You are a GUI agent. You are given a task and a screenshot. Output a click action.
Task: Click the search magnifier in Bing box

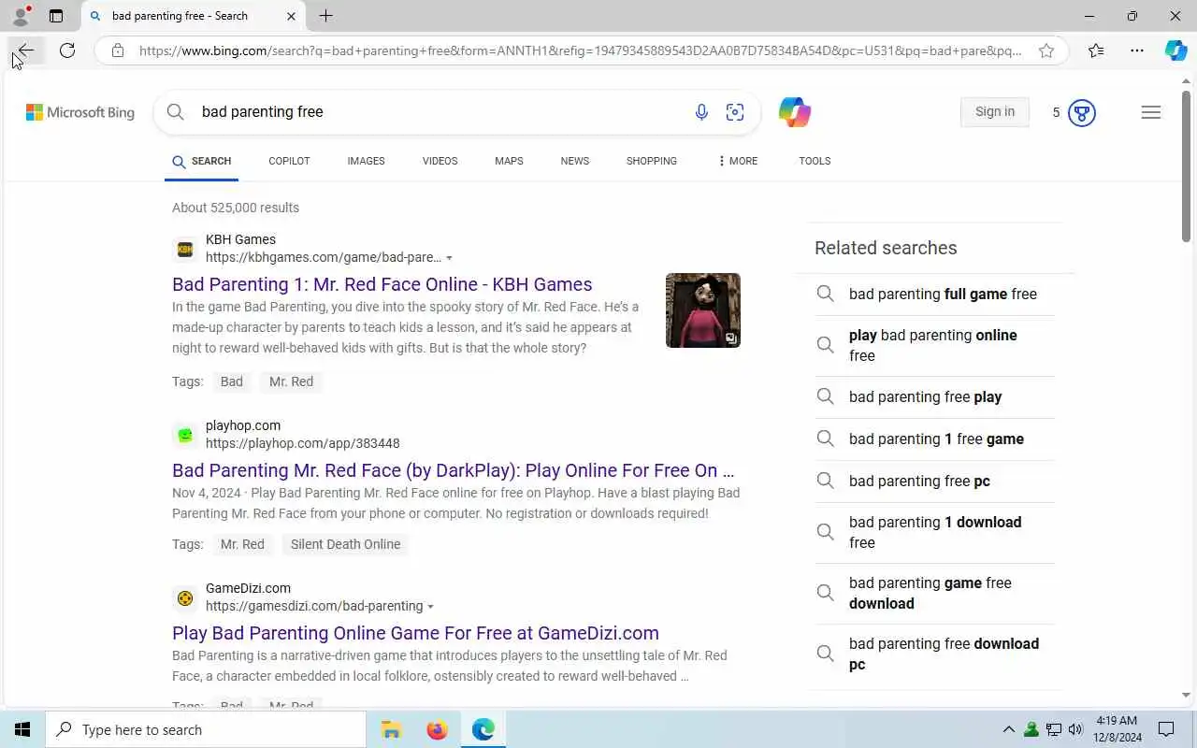pos(175,112)
